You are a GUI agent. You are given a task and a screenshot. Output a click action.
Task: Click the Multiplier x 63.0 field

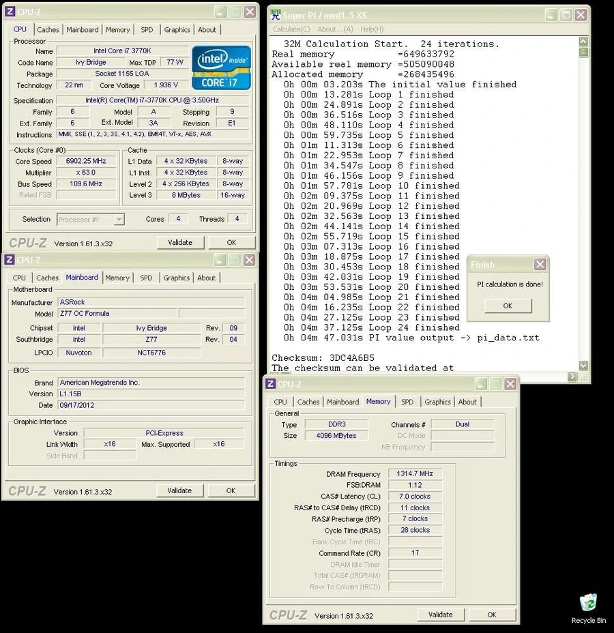click(x=86, y=173)
